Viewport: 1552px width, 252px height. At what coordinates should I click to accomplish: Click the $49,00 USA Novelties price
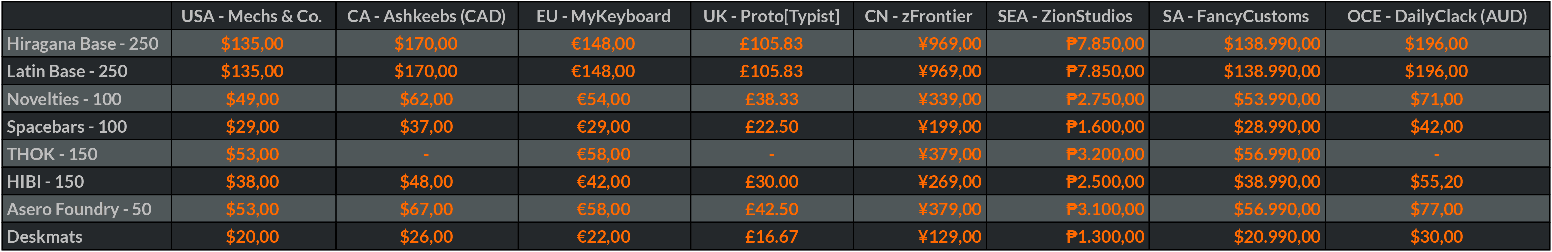point(252,99)
